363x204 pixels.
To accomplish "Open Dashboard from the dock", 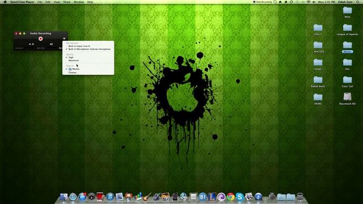I will pyautogui.click(x=91, y=197).
